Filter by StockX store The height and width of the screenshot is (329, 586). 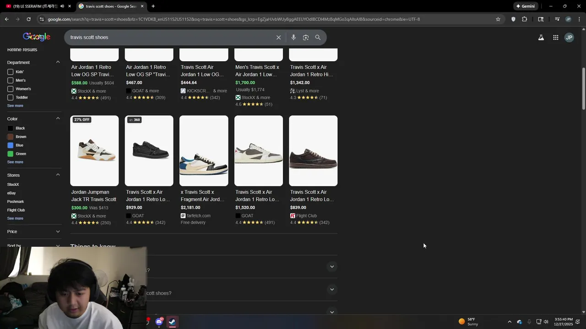click(13, 185)
